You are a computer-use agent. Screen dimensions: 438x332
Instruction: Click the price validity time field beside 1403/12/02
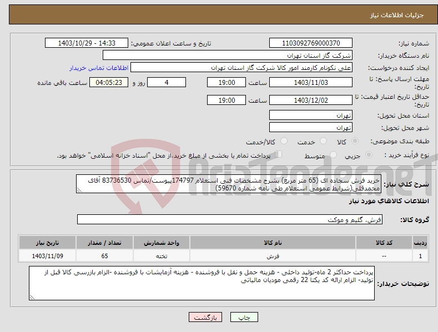226,100
